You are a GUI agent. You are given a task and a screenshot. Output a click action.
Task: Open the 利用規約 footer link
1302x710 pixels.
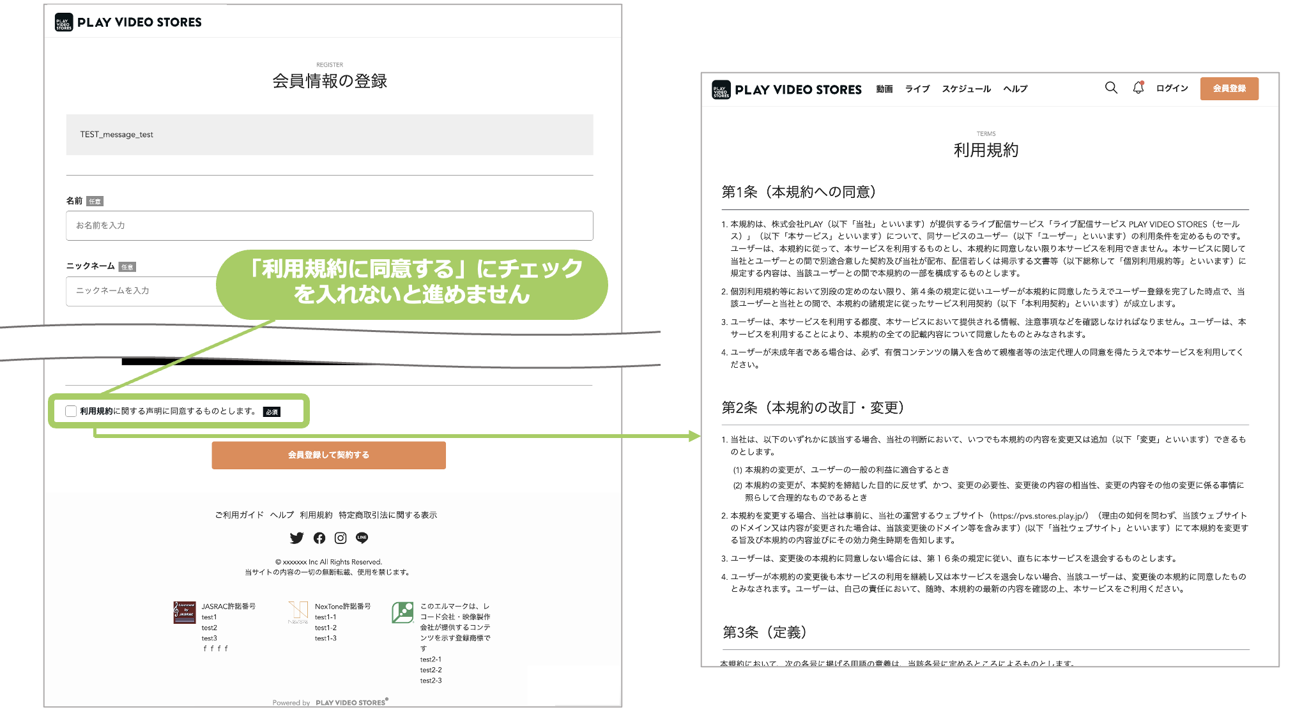(316, 515)
